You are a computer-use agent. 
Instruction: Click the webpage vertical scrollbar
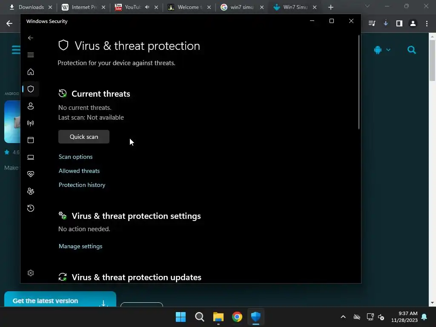(433, 60)
